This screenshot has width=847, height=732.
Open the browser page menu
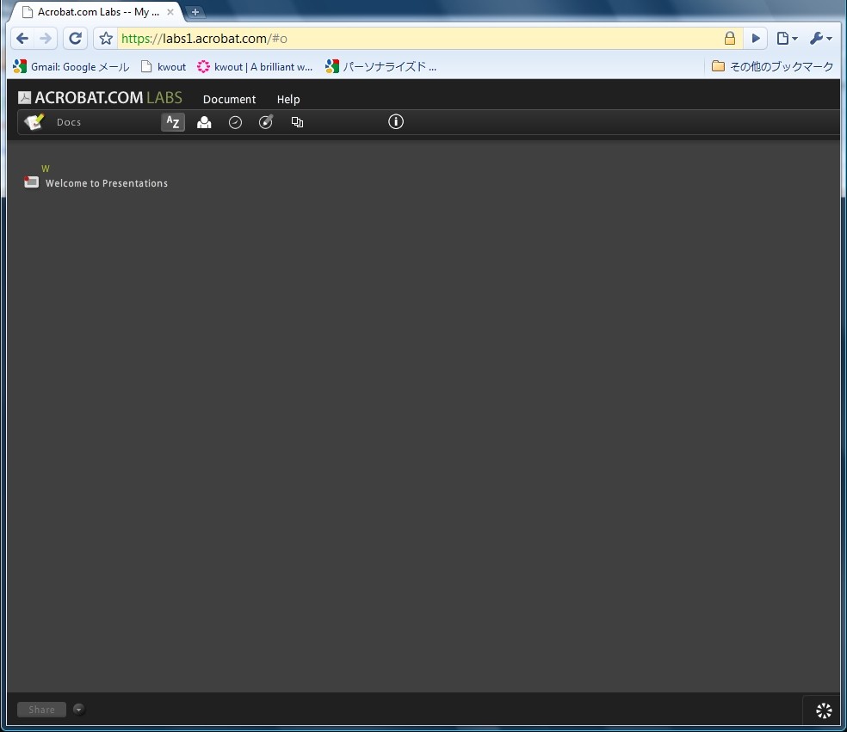pos(787,39)
